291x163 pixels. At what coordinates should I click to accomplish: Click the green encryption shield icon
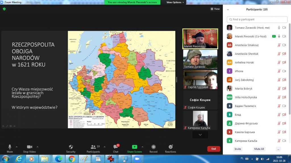pyautogui.click(x=4, y=9)
